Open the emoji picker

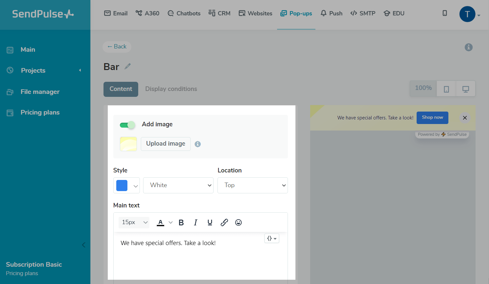(x=238, y=223)
